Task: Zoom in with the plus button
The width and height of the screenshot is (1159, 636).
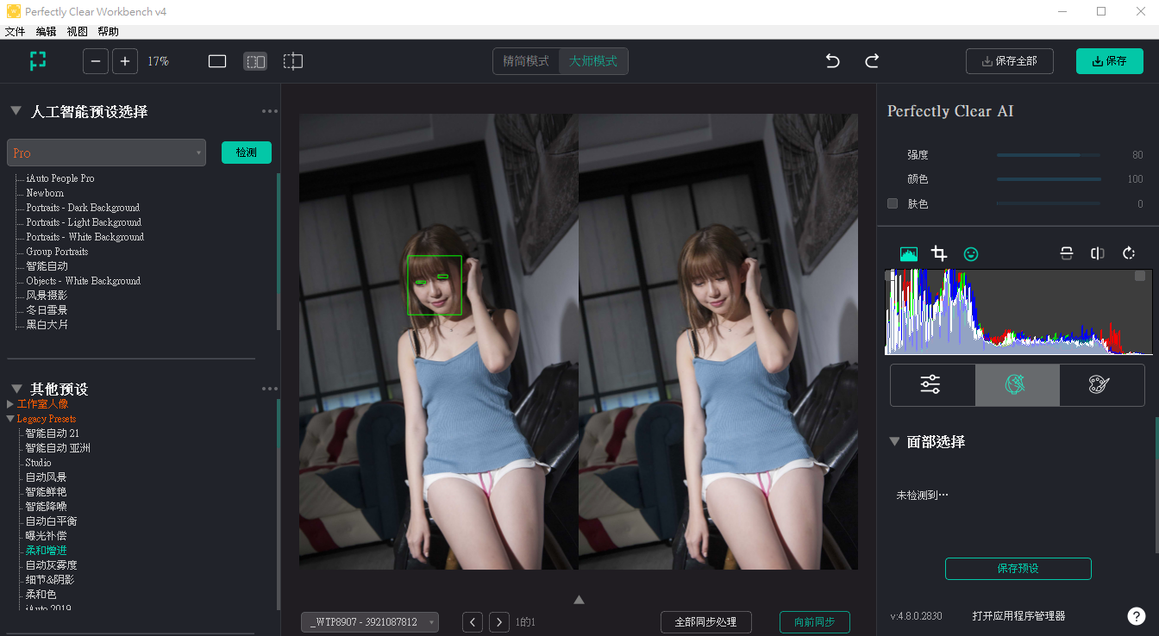Action: [125, 61]
